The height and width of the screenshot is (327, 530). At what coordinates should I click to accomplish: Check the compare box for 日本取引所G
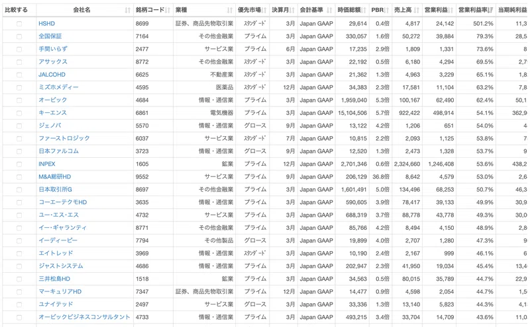click(x=19, y=190)
